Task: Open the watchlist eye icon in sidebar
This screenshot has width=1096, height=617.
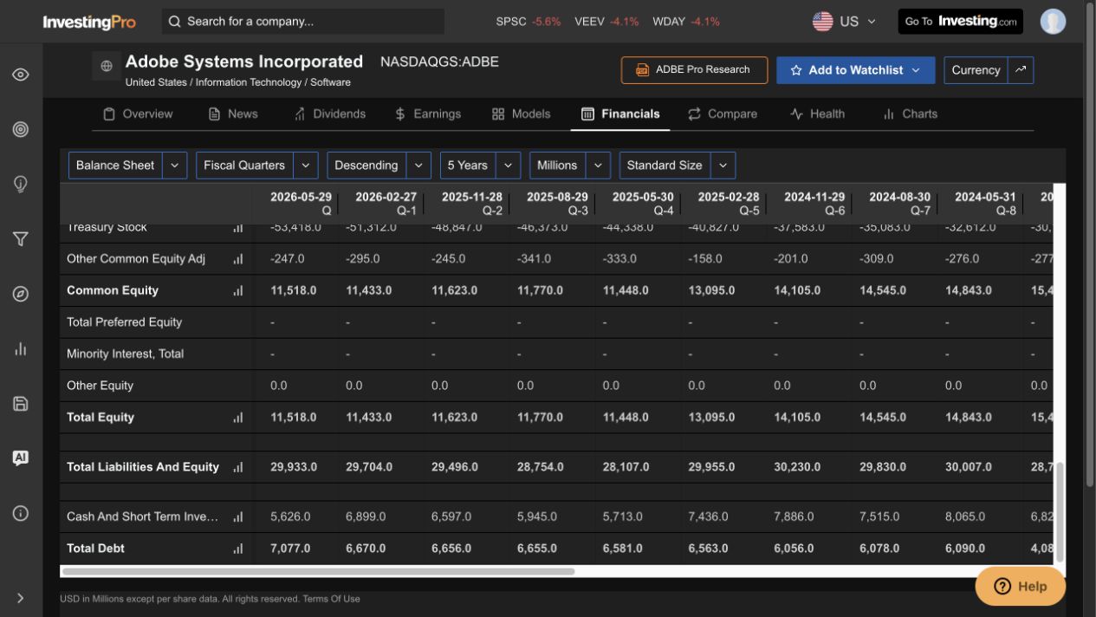Action: 21,75
